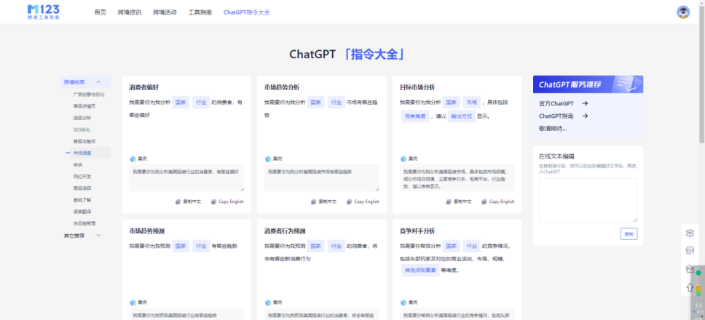Click Copy English in the 目标市场分析 card

tap(502, 202)
